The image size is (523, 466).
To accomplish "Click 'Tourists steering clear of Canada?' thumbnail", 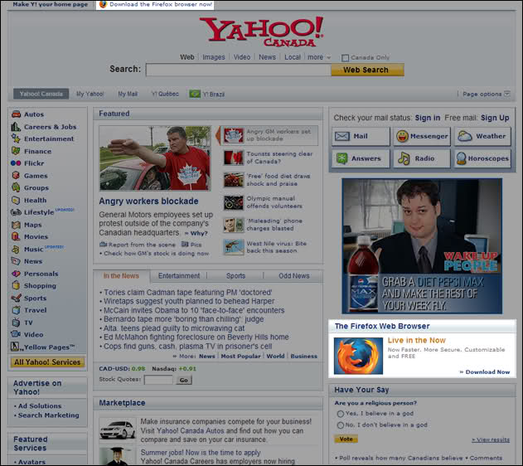I will (x=233, y=158).
